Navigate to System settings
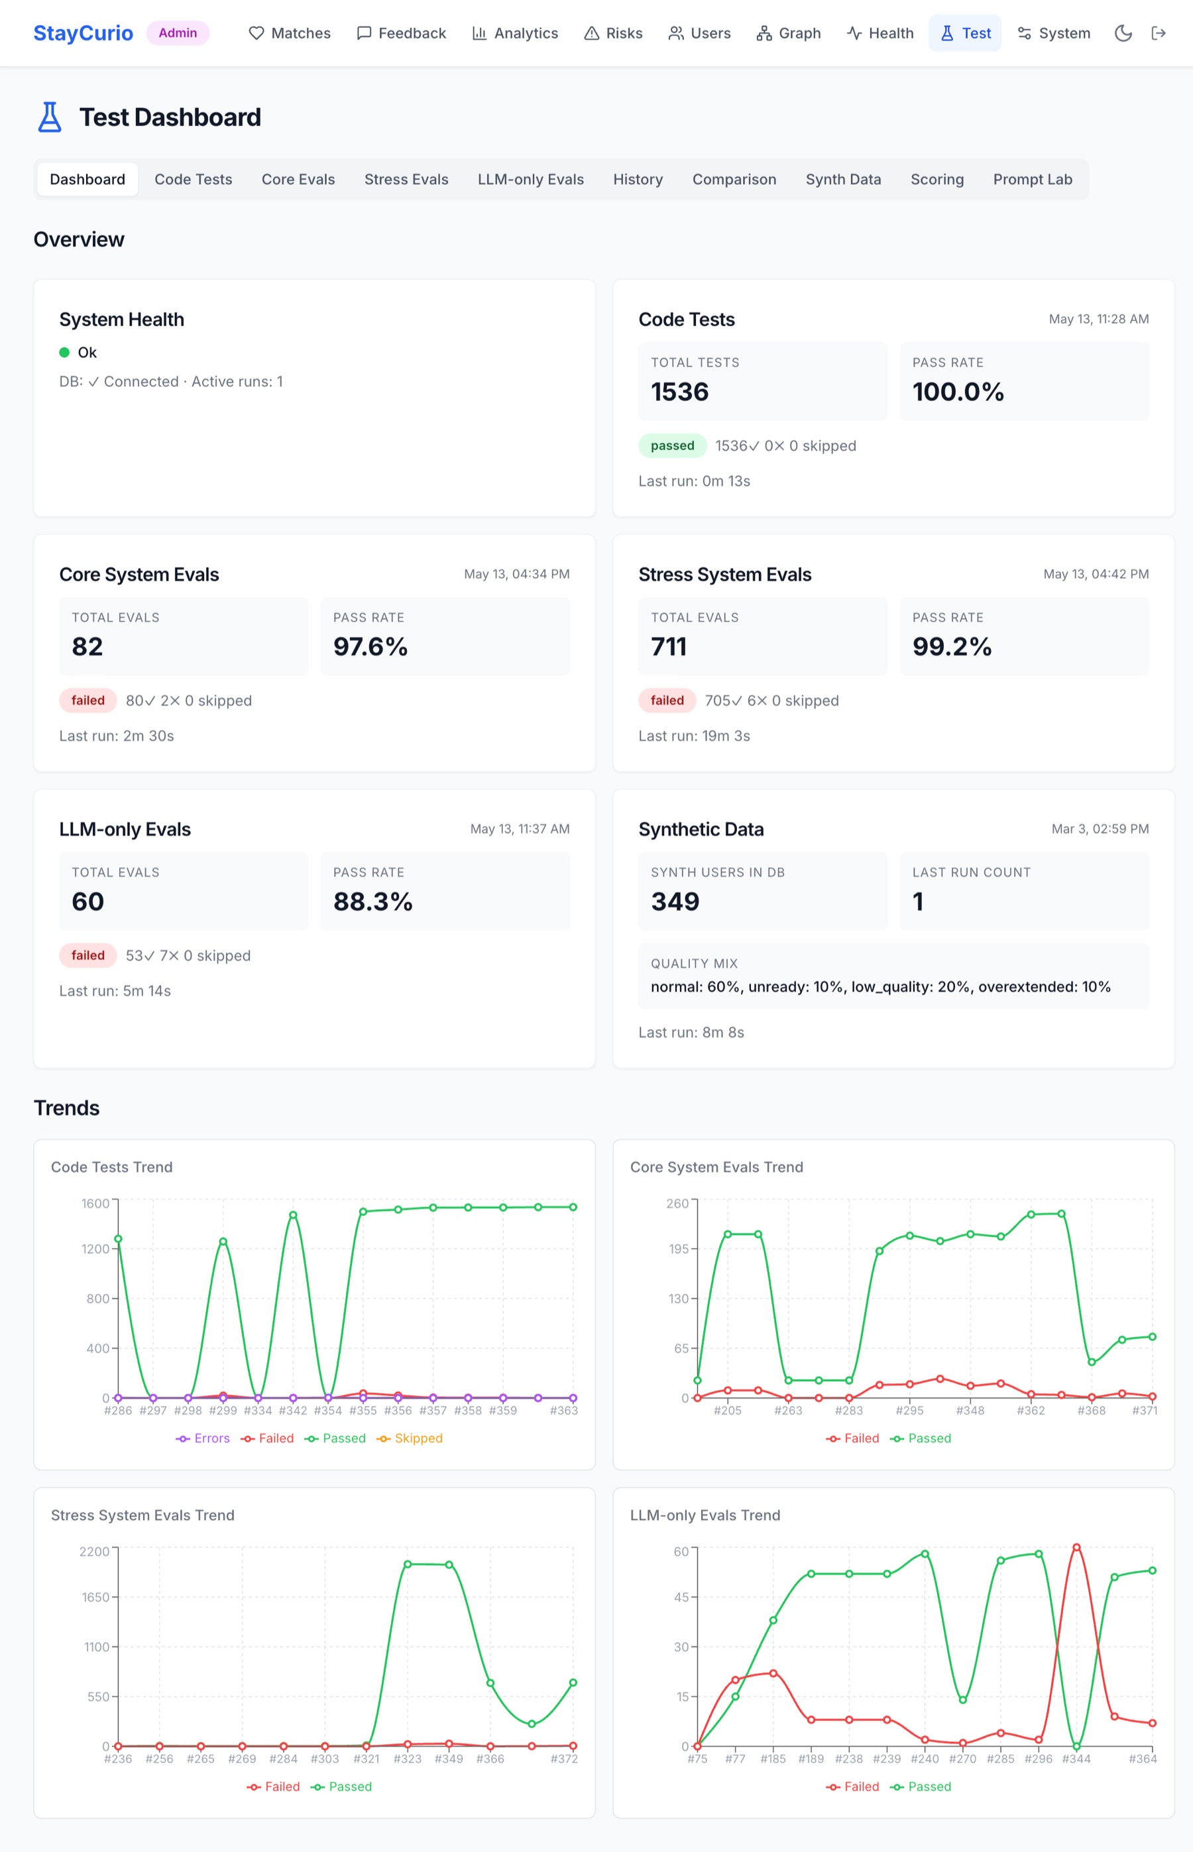This screenshot has width=1193, height=1852. click(x=1054, y=33)
